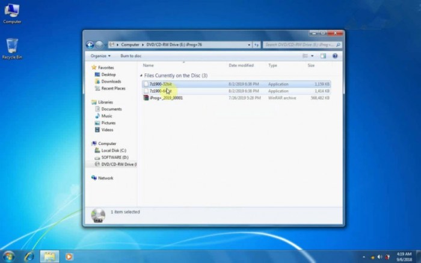Click Burn to disc button
Image resolution: width=421 pixels, height=263 pixels.
click(131, 56)
